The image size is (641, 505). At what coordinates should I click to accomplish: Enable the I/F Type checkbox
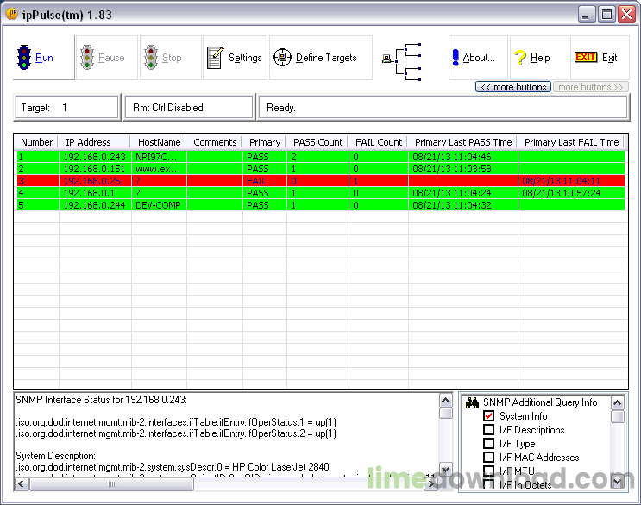pyautogui.click(x=488, y=443)
